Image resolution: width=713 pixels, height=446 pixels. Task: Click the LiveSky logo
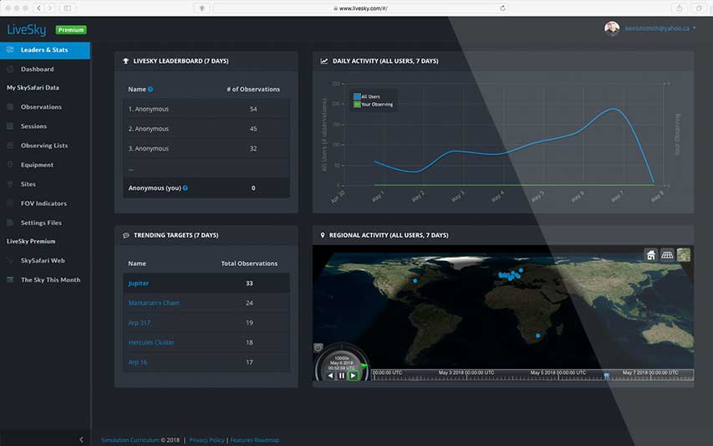(27, 30)
